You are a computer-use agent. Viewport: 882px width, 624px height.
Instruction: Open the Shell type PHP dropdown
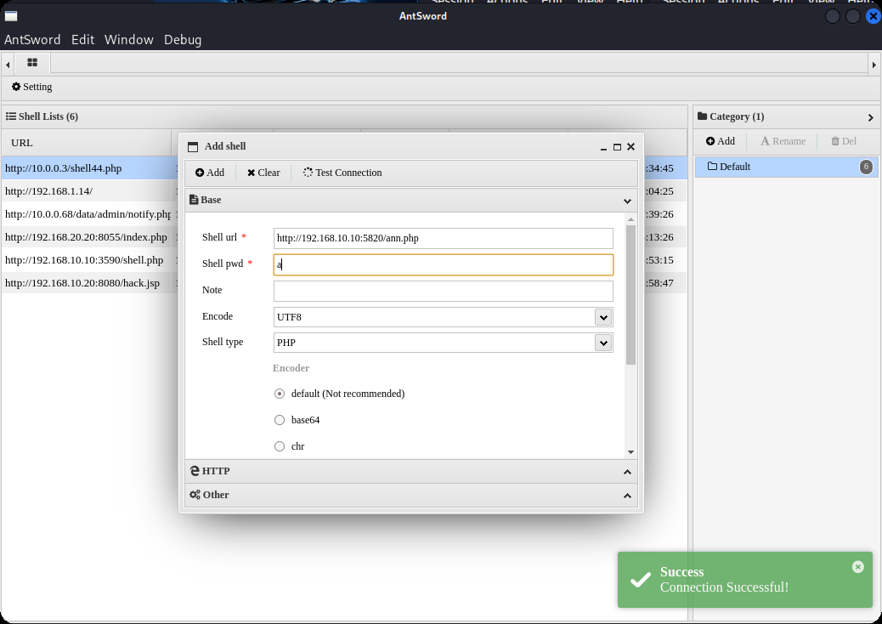(x=603, y=343)
